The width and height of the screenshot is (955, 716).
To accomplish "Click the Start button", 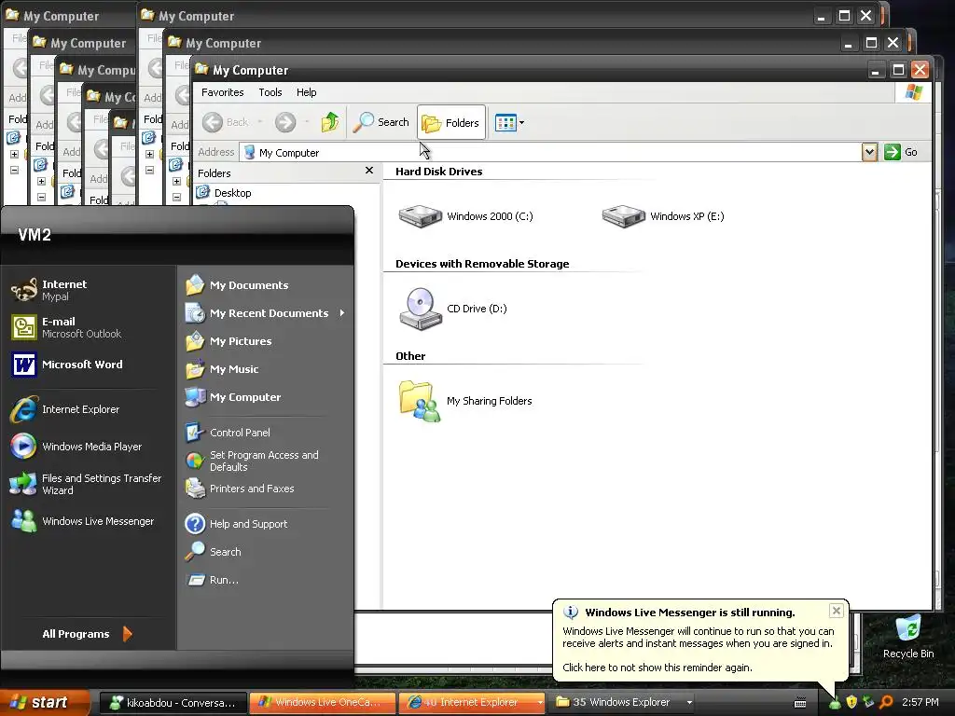I will [x=44, y=703].
